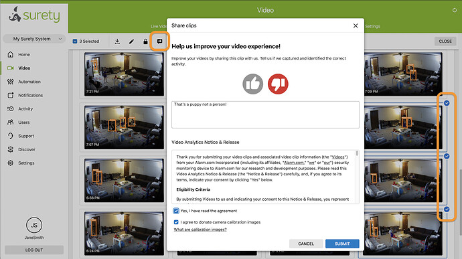The image size is (462, 259).
Task: Uncheck 'I agree to donate camera calibration images'
Action: tap(176, 222)
